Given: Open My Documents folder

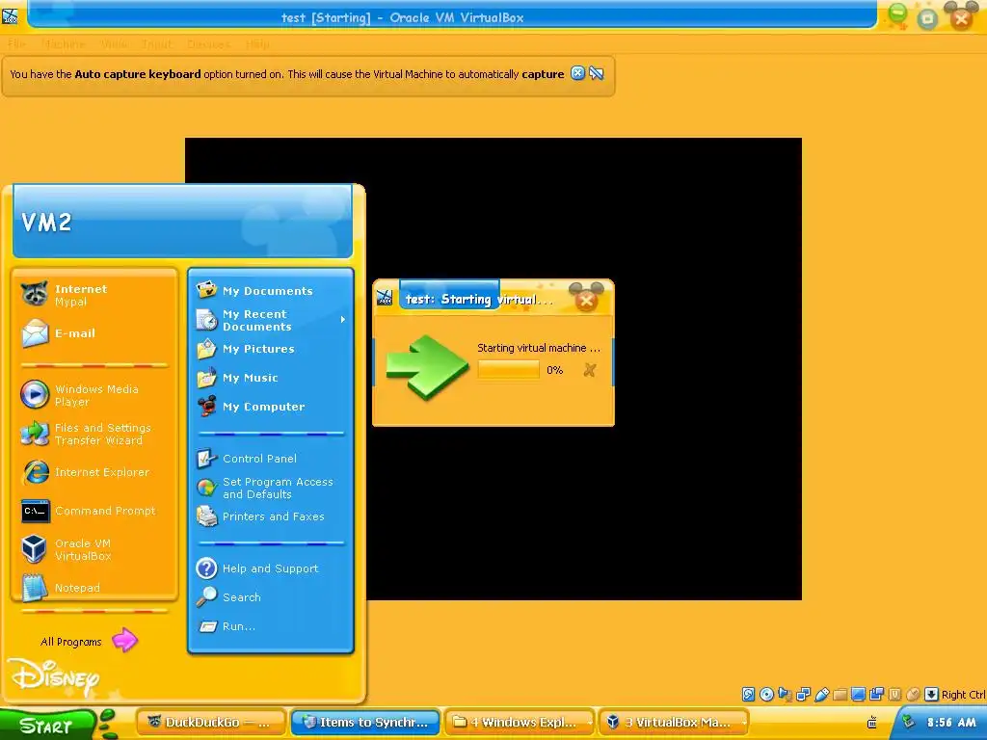Looking at the screenshot, I should click(271, 291).
